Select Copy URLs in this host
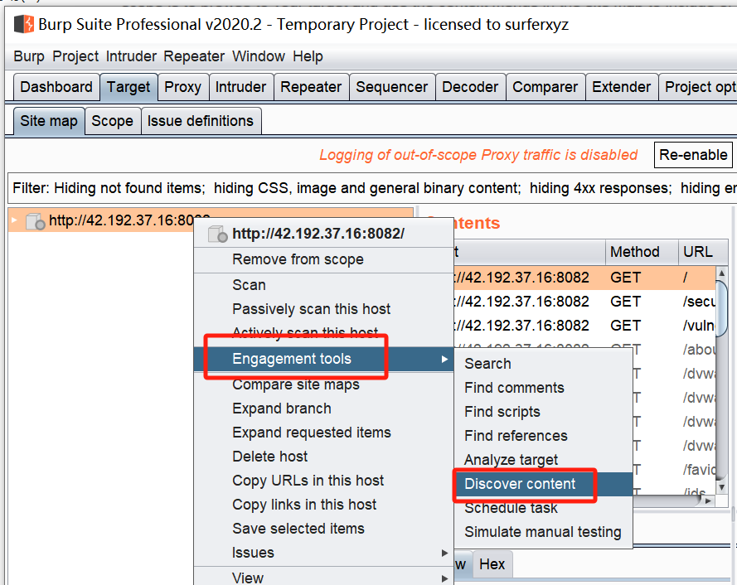The image size is (737, 585). point(323,481)
